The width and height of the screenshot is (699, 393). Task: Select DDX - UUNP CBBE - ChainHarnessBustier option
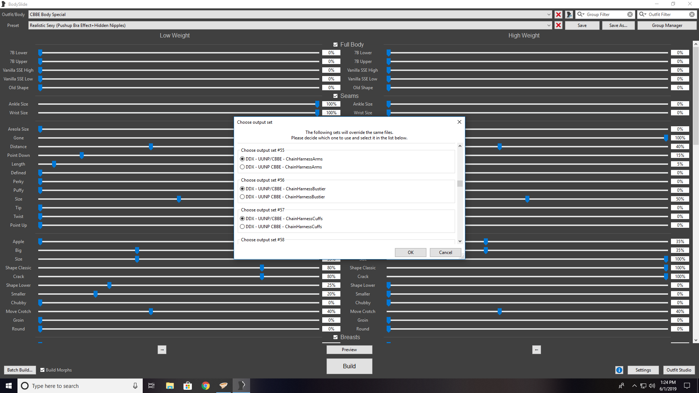click(242, 197)
